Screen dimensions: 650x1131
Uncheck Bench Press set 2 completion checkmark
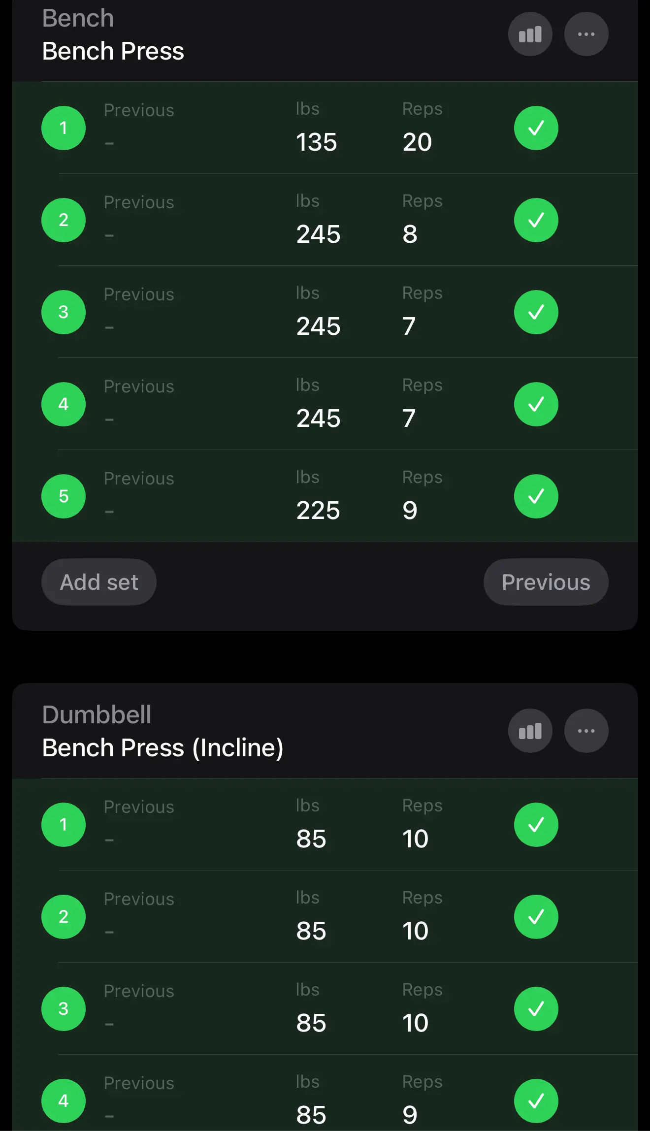coord(536,220)
